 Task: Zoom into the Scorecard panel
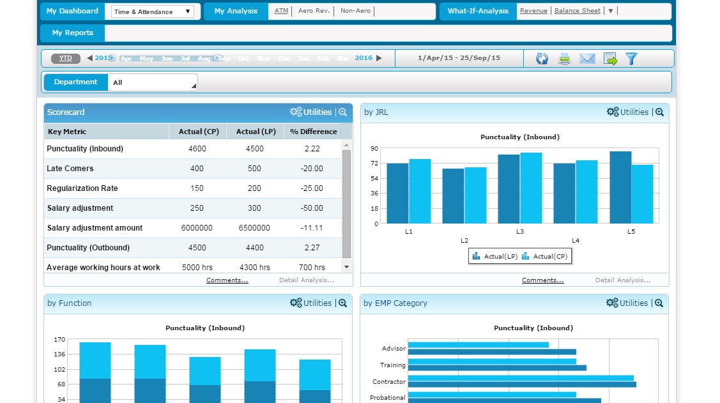click(x=342, y=112)
